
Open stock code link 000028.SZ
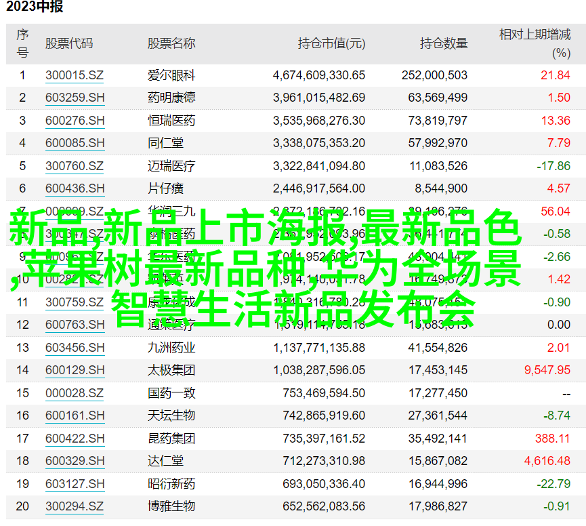[x=75, y=393]
